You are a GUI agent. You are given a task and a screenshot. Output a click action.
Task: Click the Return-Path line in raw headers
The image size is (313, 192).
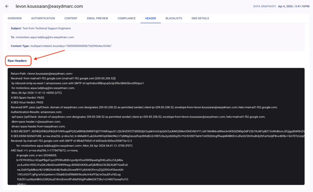[42, 74]
